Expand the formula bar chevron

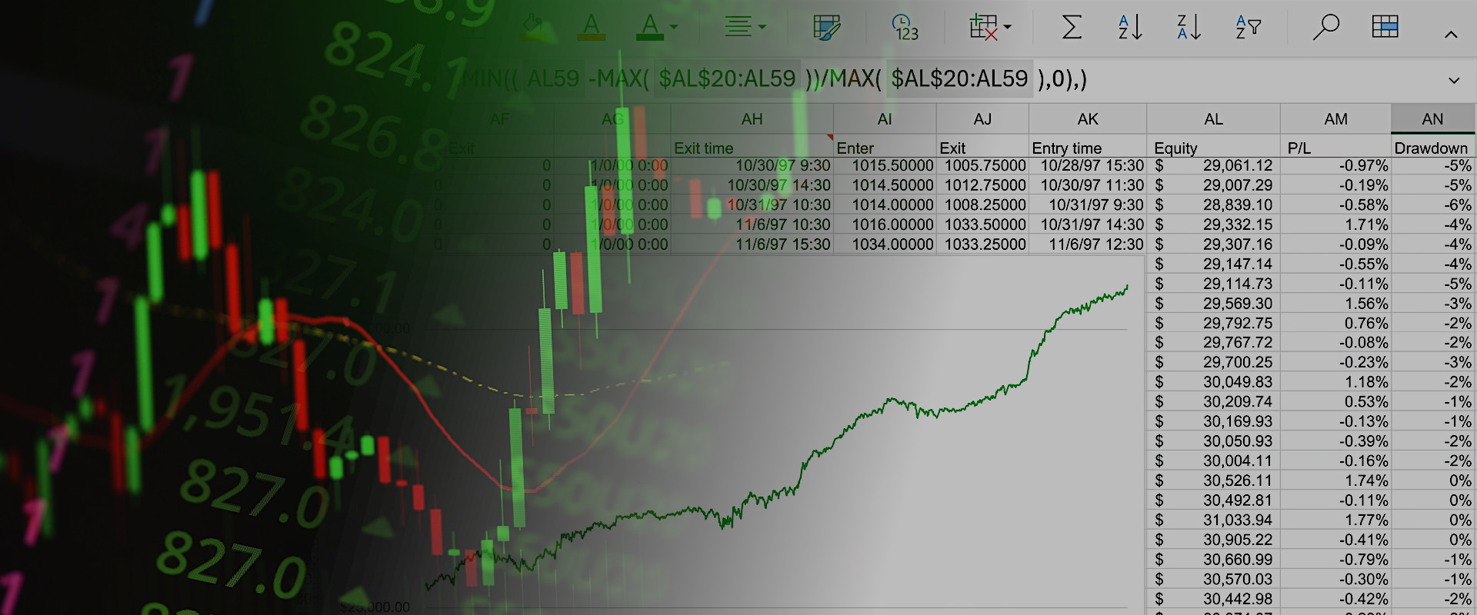pyautogui.click(x=1454, y=80)
